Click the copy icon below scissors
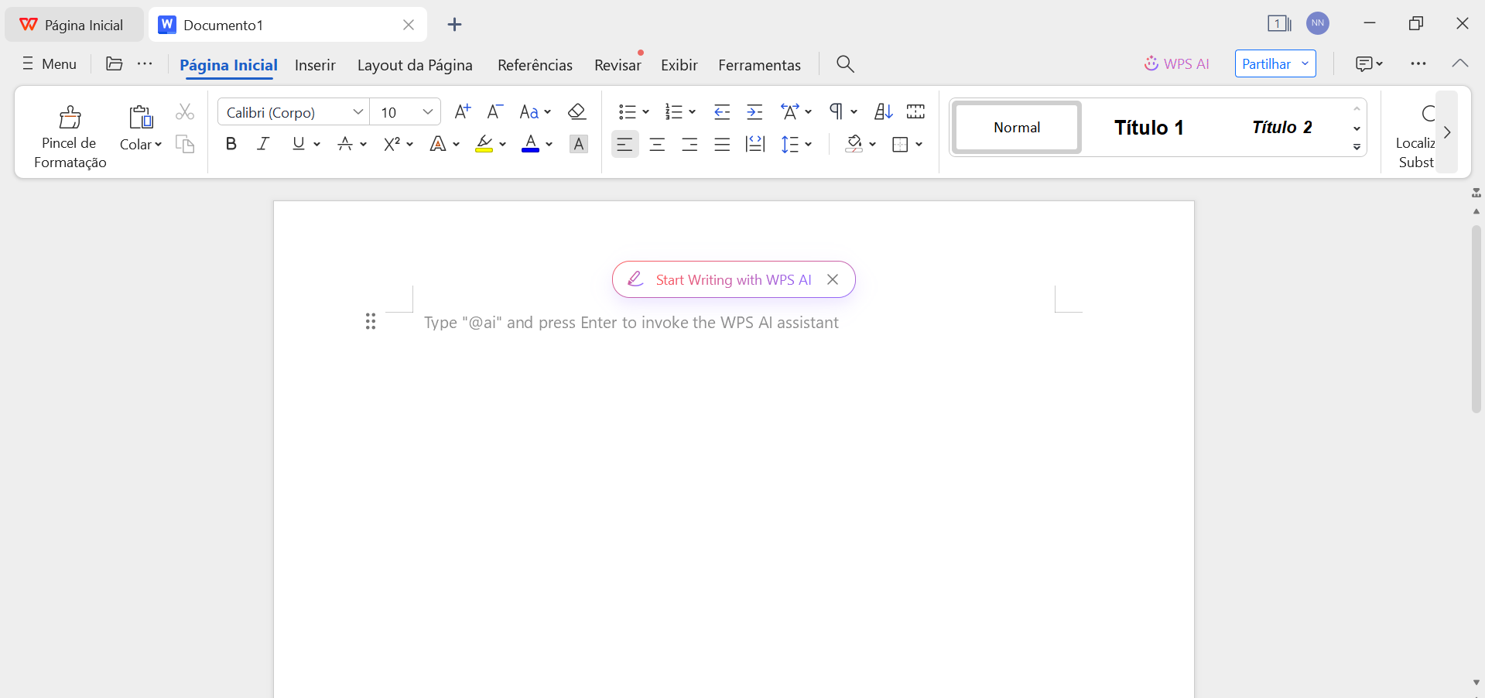 point(184,144)
